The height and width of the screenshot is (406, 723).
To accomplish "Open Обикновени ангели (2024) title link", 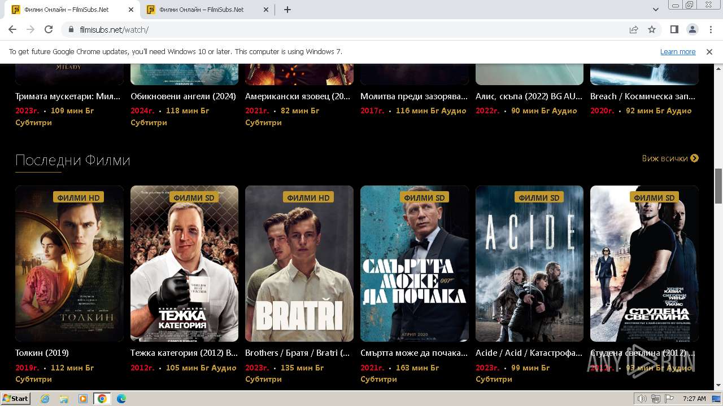I will coord(183,96).
